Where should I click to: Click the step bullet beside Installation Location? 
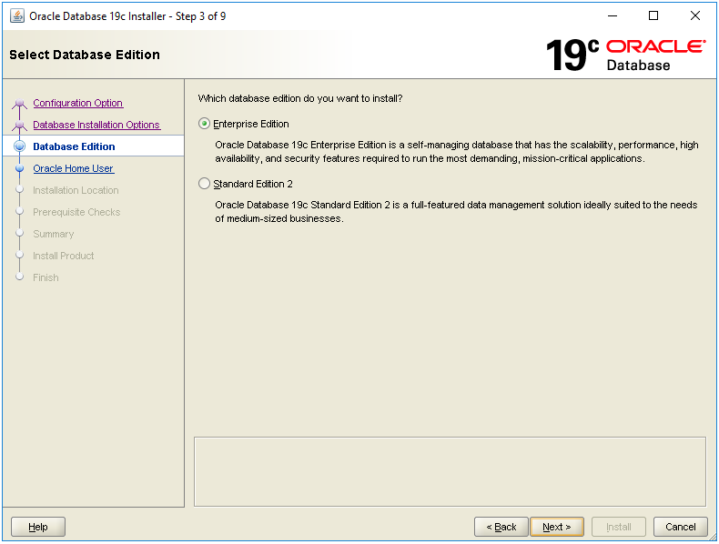point(20,190)
